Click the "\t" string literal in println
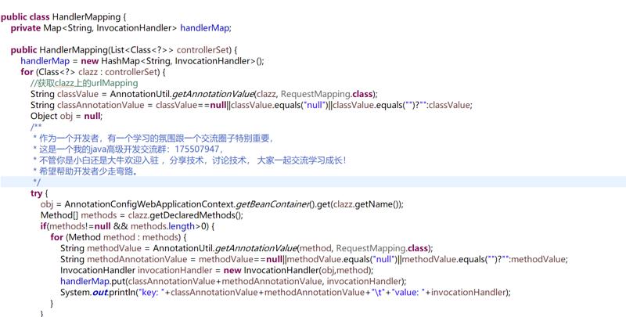This screenshot has width=626, height=317. pos(378,292)
